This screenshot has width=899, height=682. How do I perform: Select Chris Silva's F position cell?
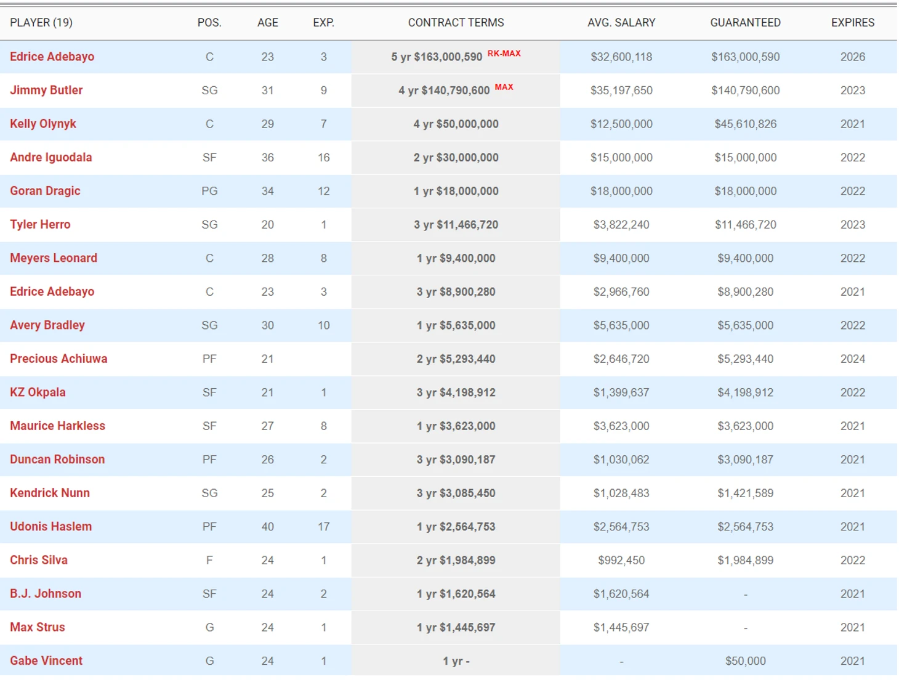tap(209, 561)
